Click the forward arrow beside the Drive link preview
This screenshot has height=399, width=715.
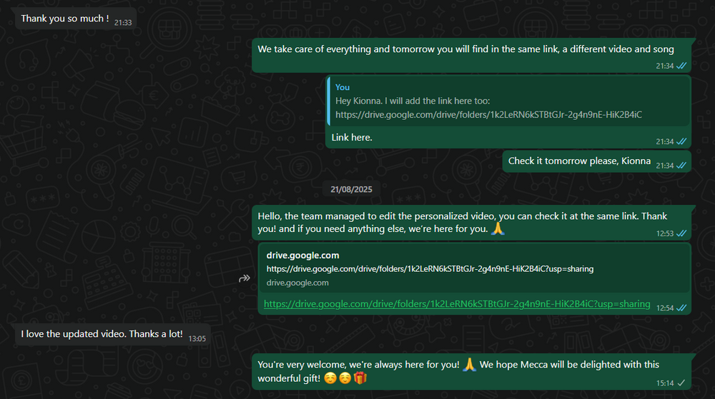click(x=244, y=278)
